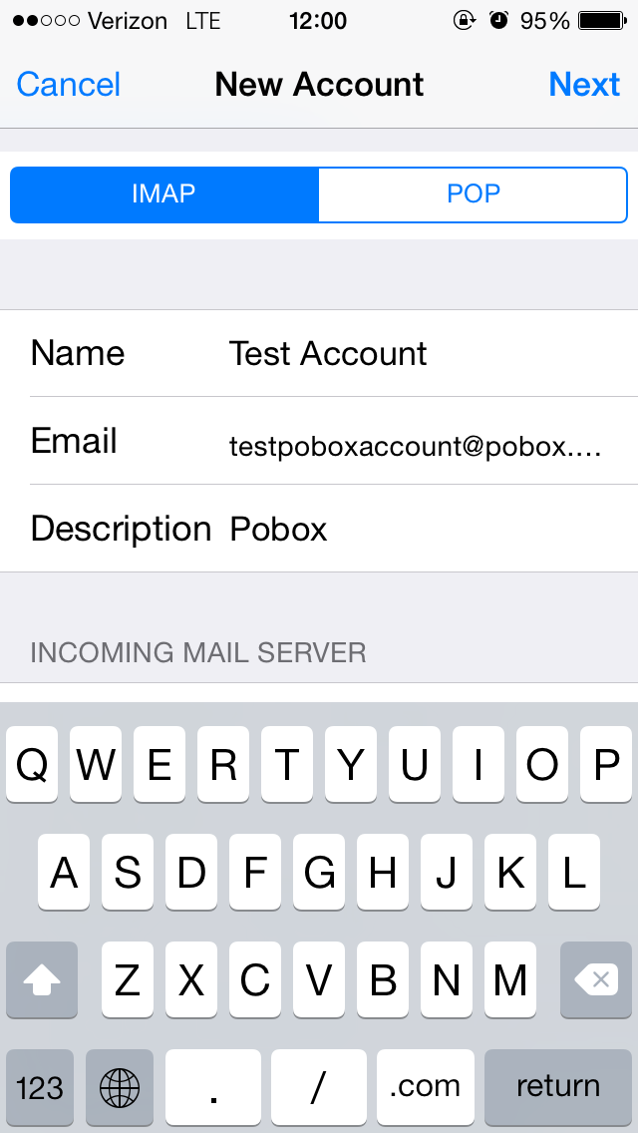638x1133 pixels.
Task: Tap the battery indicator icon
Action: click(x=602, y=21)
